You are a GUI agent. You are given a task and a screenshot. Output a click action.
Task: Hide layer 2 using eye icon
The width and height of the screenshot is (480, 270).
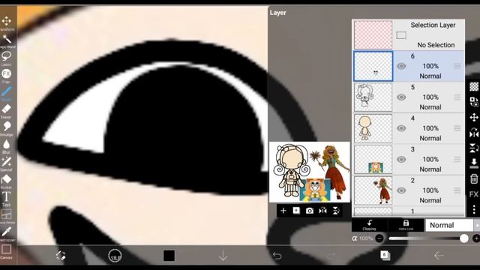401,190
